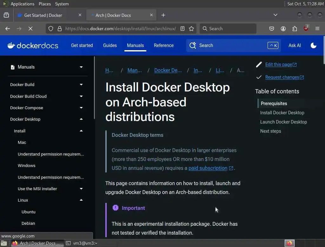Expand the Docker Build section
325x247 pixels.
coord(81,85)
